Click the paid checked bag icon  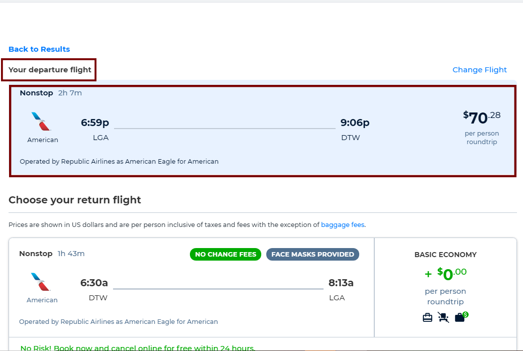point(460,317)
